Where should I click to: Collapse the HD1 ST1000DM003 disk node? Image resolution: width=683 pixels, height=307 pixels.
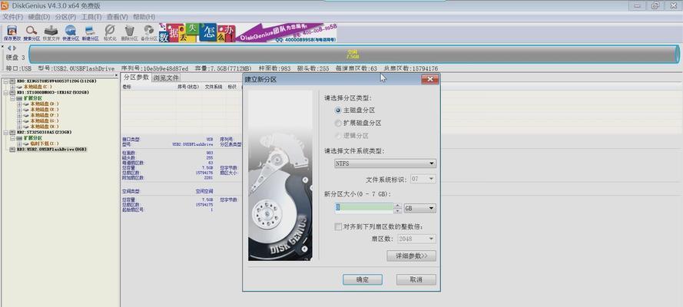click(x=5, y=93)
